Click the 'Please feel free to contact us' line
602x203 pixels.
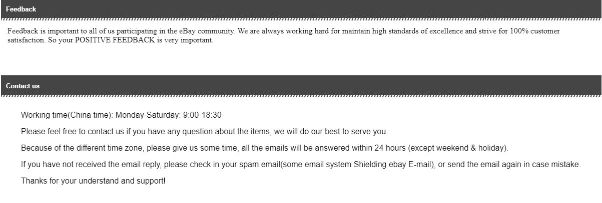[204, 132]
